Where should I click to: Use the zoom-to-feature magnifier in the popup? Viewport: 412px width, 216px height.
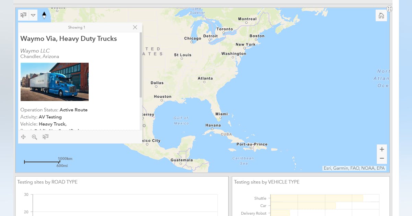tap(34, 136)
